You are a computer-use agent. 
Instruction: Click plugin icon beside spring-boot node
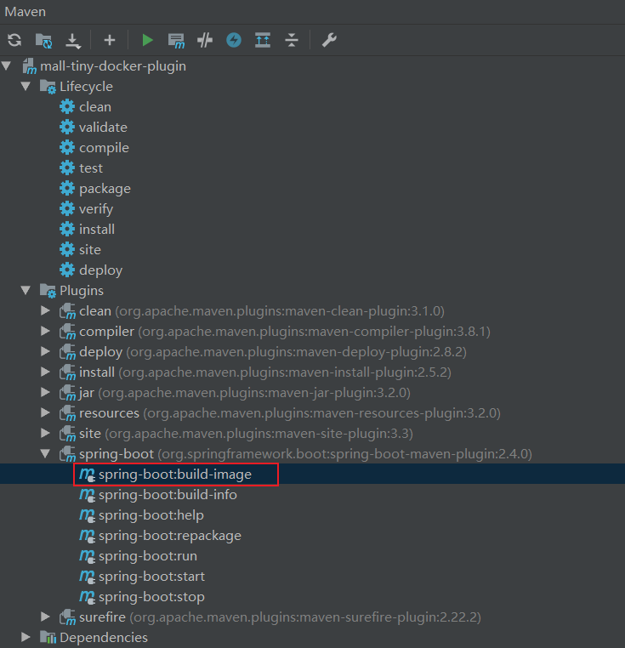tap(67, 454)
